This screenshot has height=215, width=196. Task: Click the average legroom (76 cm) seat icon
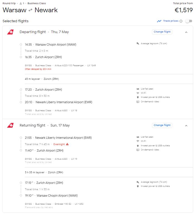pyautogui.click(x=138, y=43)
